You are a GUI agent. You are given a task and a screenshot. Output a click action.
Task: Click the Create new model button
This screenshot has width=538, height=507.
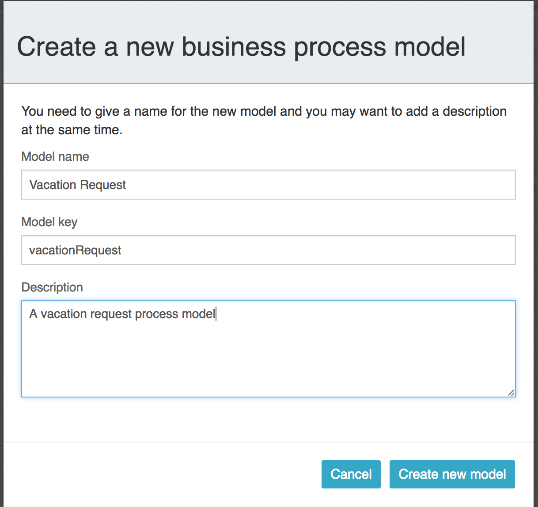coord(452,474)
